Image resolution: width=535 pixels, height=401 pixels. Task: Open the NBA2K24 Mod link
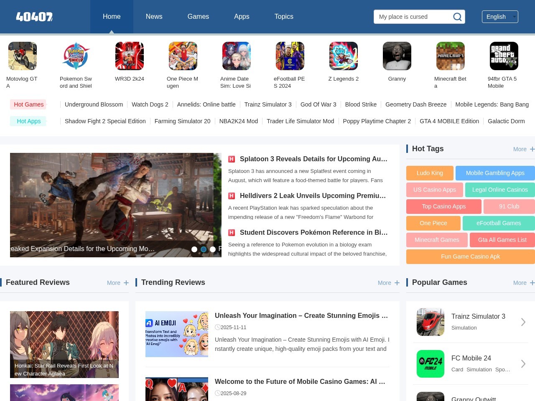tap(239, 121)
